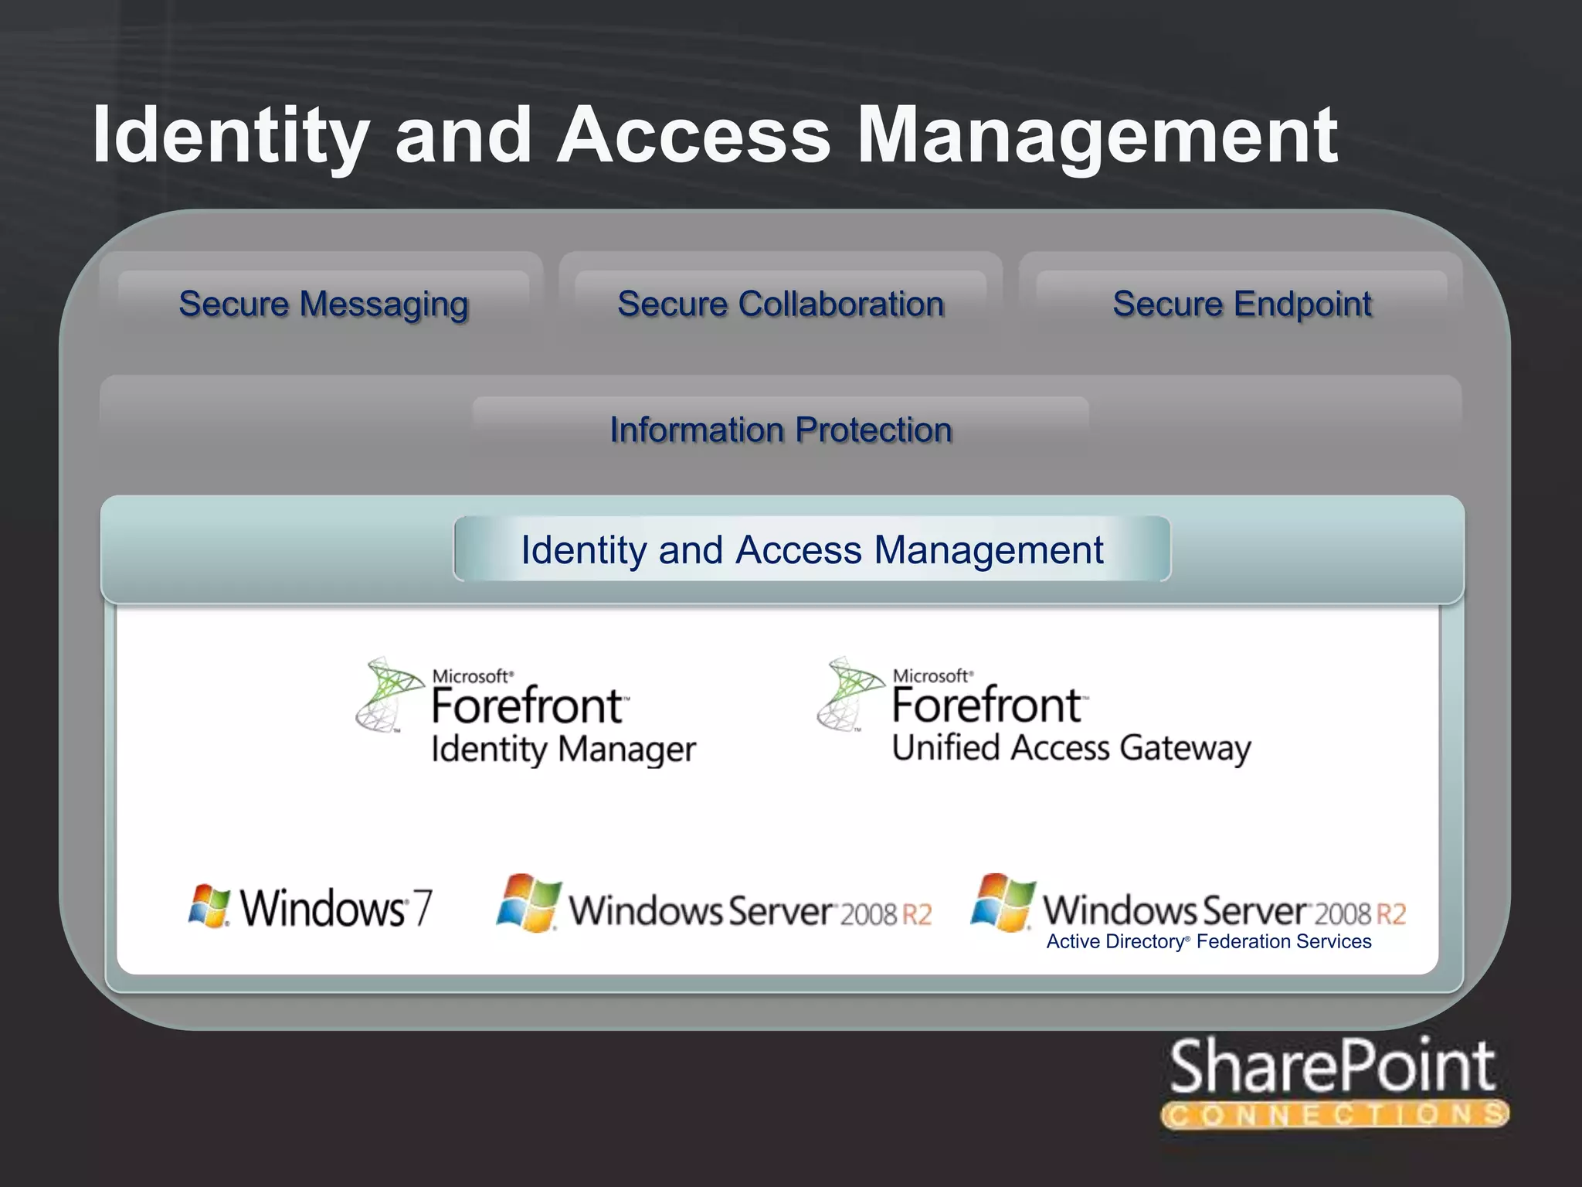Image resolution: width=1582 pixels, height=1187 pixels.
Task: Select the Information Protection bar
Action: pos(780,430)
